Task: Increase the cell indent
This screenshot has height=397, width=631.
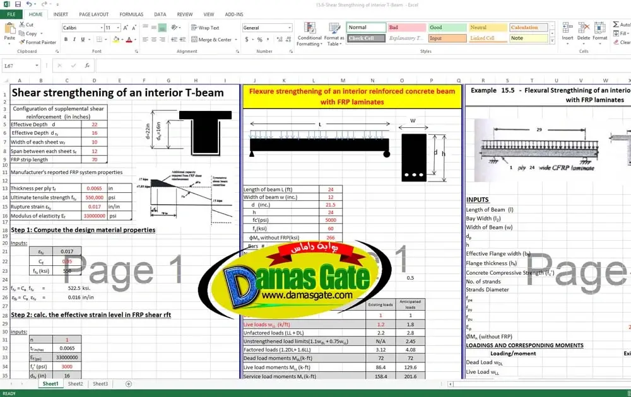Action: [182, 39]
